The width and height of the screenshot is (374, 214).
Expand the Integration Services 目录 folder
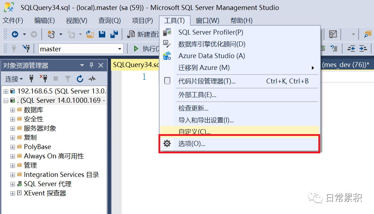[x=12, y=175]
